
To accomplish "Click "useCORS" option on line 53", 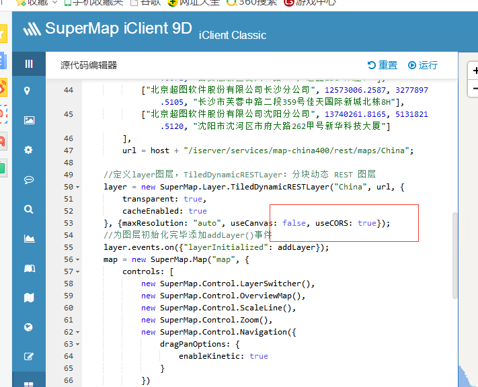I will coord(331,223).
